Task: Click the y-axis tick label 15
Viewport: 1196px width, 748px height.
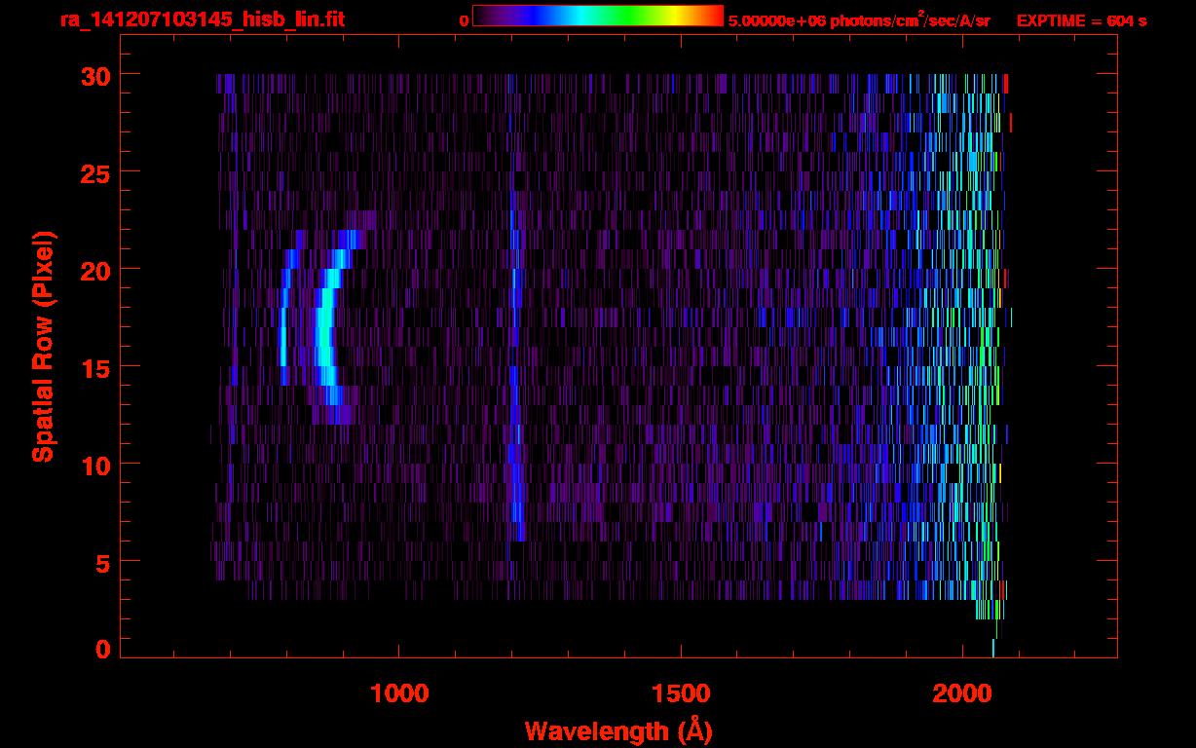Action: pos(94,367)
